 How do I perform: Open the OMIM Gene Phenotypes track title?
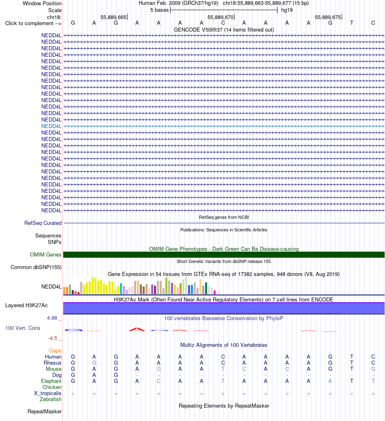224,249
